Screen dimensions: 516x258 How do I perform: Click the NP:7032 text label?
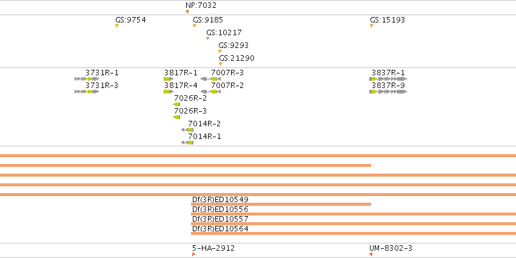pos(201,5)
